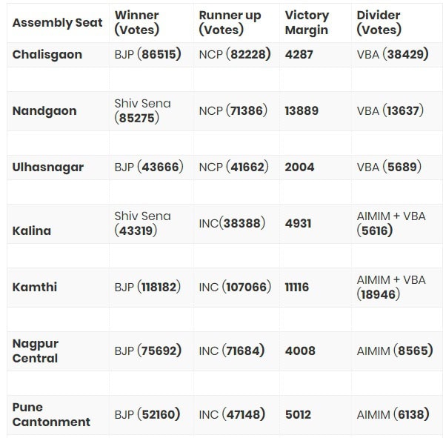
Task: Select Shiv Sena (85275) winner cell
Action: [x=143, y=110]
